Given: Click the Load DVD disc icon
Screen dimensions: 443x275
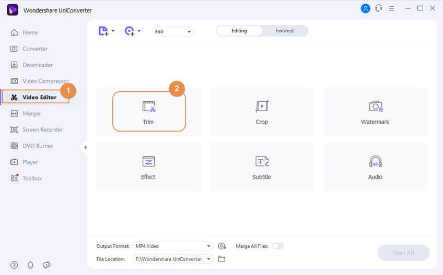Looking at the screenshot, I should pyautogui.click(x=130, y=31).
